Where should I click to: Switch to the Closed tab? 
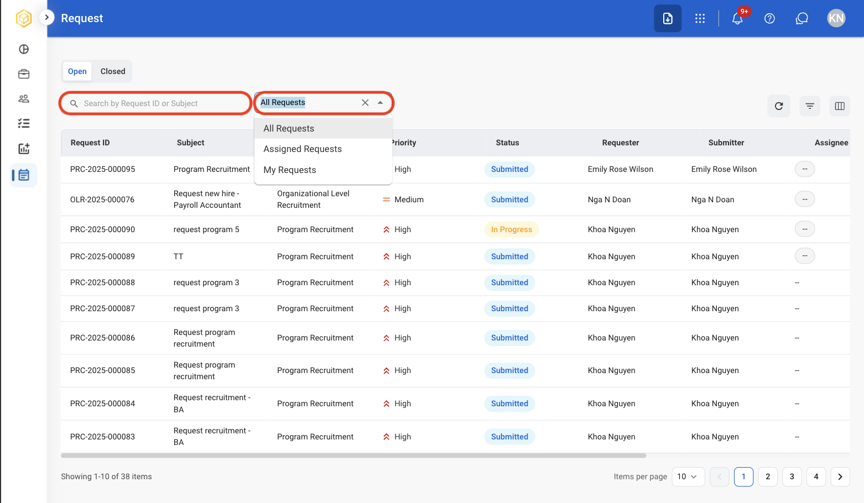pos(113,71)
